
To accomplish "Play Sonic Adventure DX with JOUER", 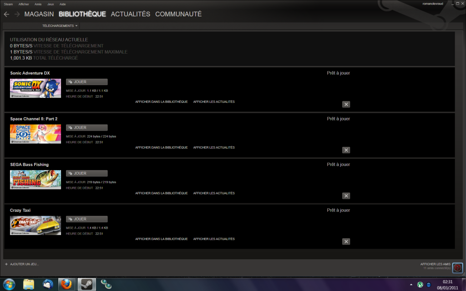I will pyautogui.click(x=87, y=82).
